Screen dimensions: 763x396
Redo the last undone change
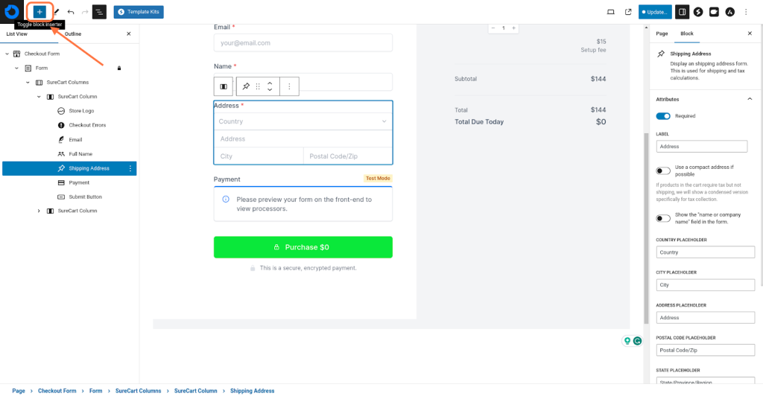coord(85,12)
